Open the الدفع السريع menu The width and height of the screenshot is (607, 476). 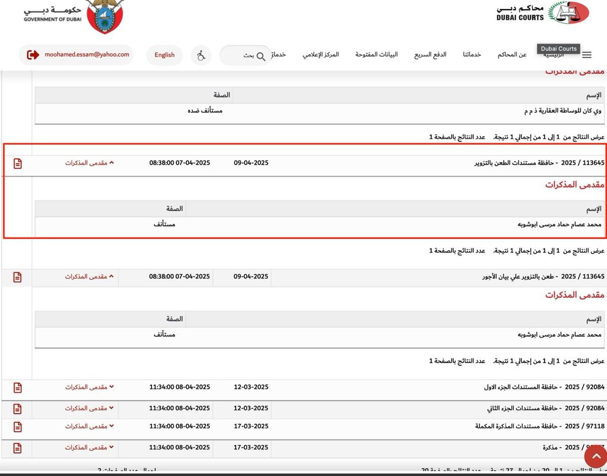(x=430, y=54)
